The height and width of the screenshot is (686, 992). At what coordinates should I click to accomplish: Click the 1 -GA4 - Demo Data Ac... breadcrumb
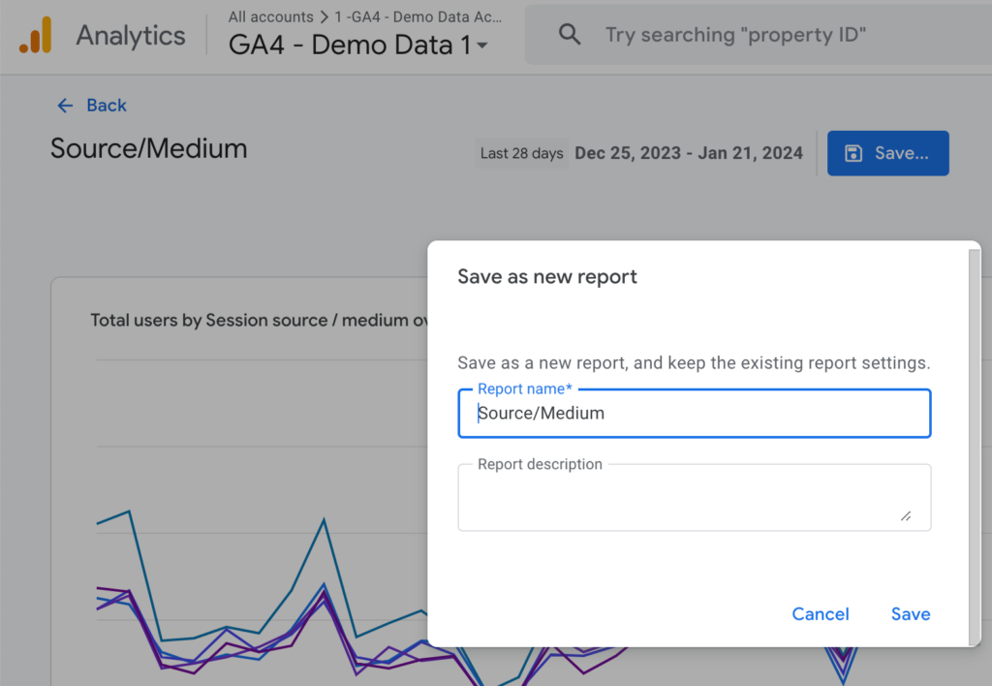(418, 16)
